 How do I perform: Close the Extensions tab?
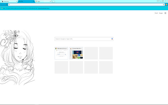coord(17,2)
